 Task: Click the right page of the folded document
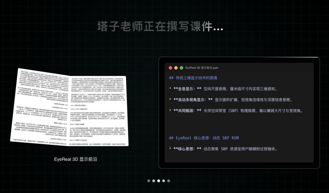[x=97, y=110]
